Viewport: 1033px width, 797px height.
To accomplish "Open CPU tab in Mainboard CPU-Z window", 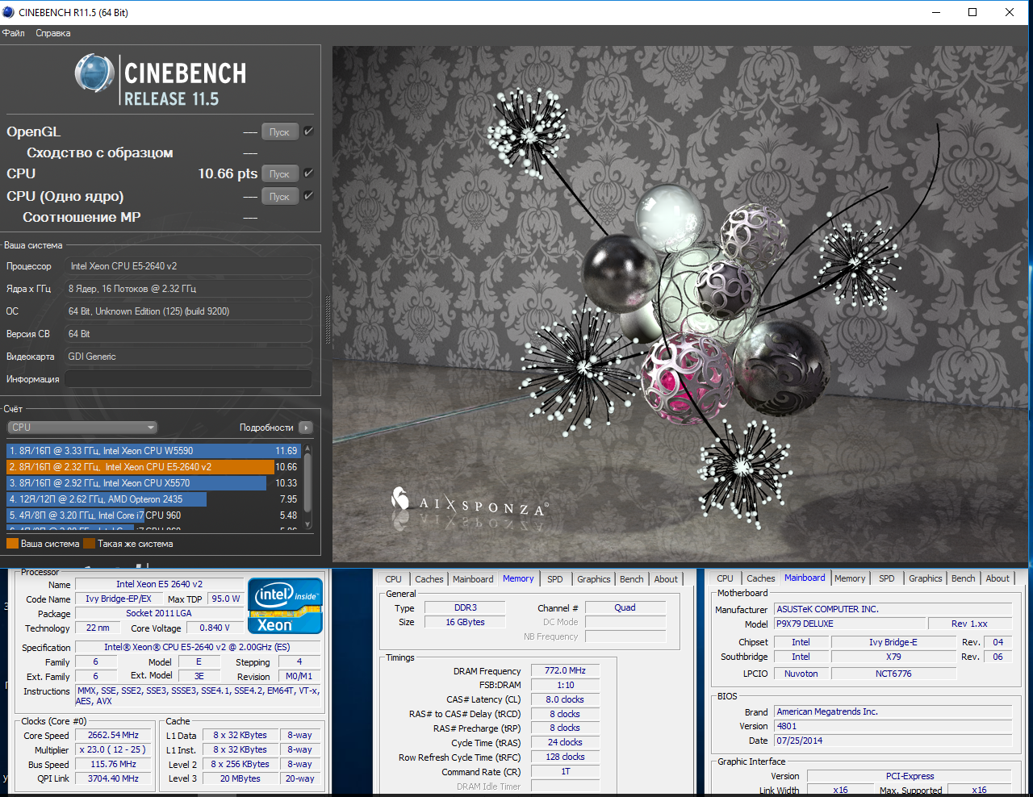I will click(725, 578).
